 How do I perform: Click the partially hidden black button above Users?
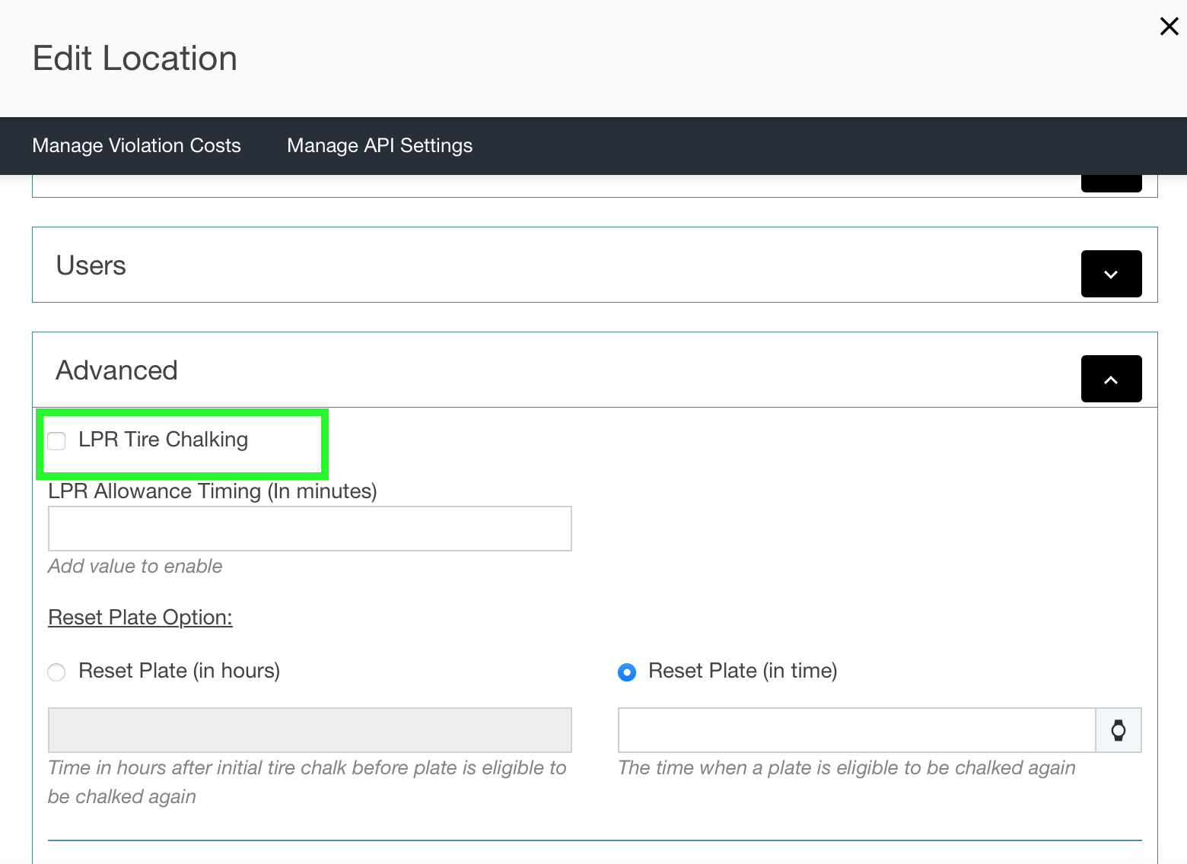[x=1111, y=183]
